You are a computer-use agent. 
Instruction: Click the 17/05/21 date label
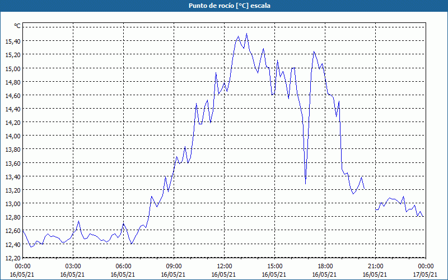(425, 274)
